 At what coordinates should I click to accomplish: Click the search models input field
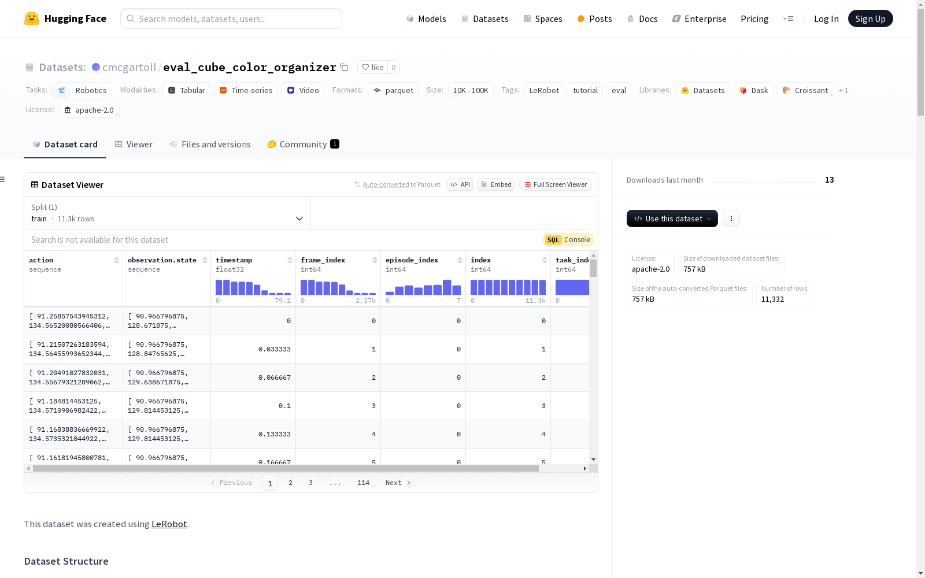point(231,18)
